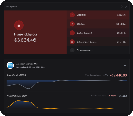Click the Groceries cart icon

72,15
